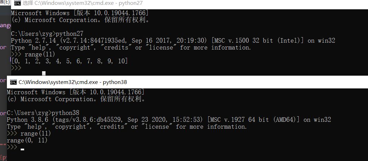The width and height of the screenshot is (368, 161).
Task: Click the cmd icon in python38 title bar
Action: (13, 82)
